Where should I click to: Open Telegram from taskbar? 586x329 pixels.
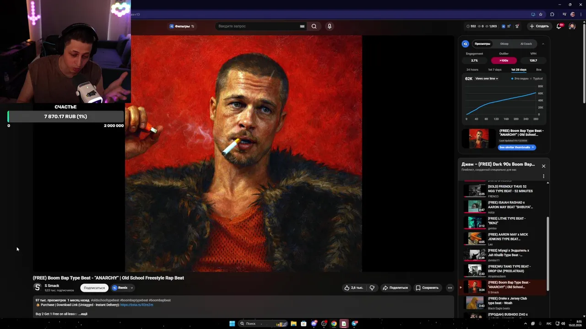(x=354, y=324)
